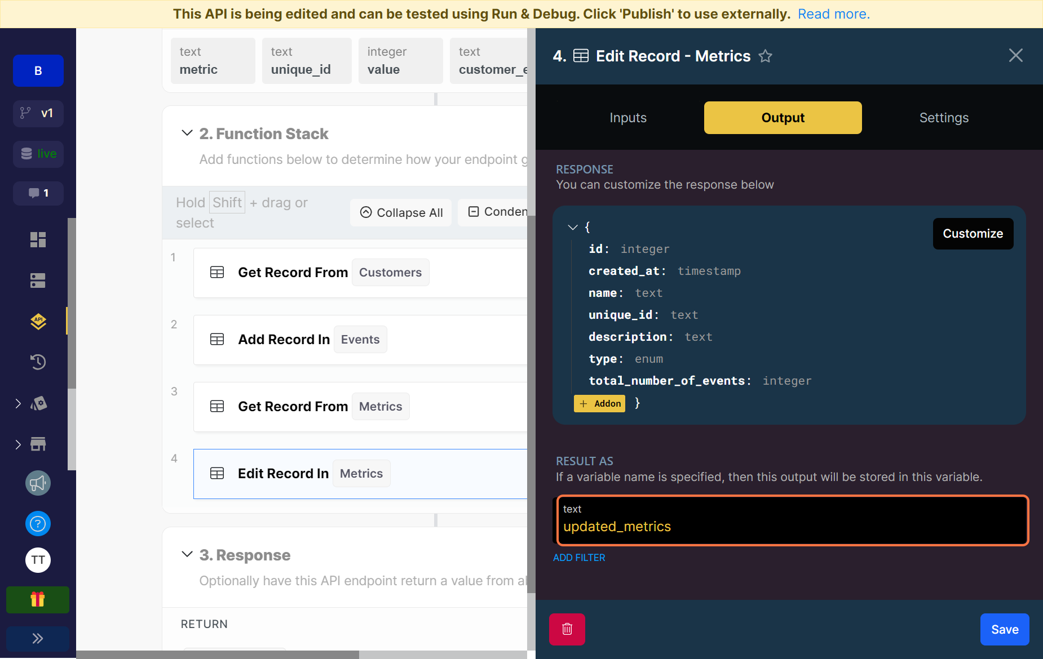Screen dimensions: 1043x659
Task: Select the Get Record From Metrics step
Action: 360,407
